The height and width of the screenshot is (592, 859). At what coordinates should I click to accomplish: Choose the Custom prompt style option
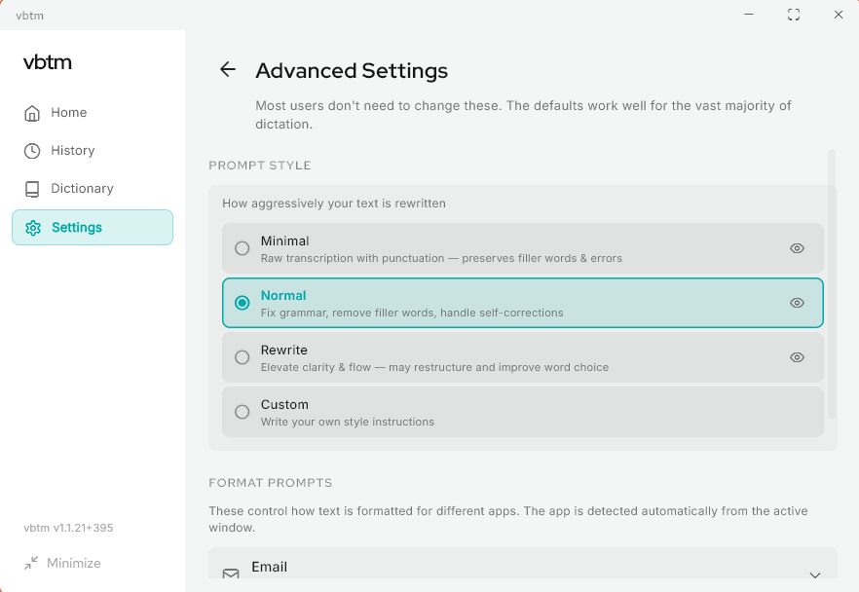pos(523,412)
